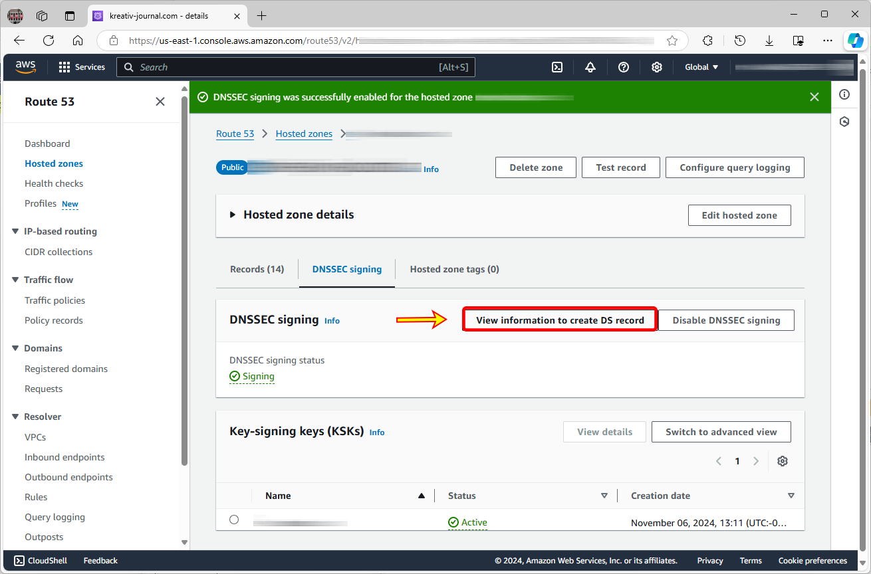Switch to the Records (14) tab
Image resolution: width=871 pixels, height=574 pixels.
[x=257, y=269]
